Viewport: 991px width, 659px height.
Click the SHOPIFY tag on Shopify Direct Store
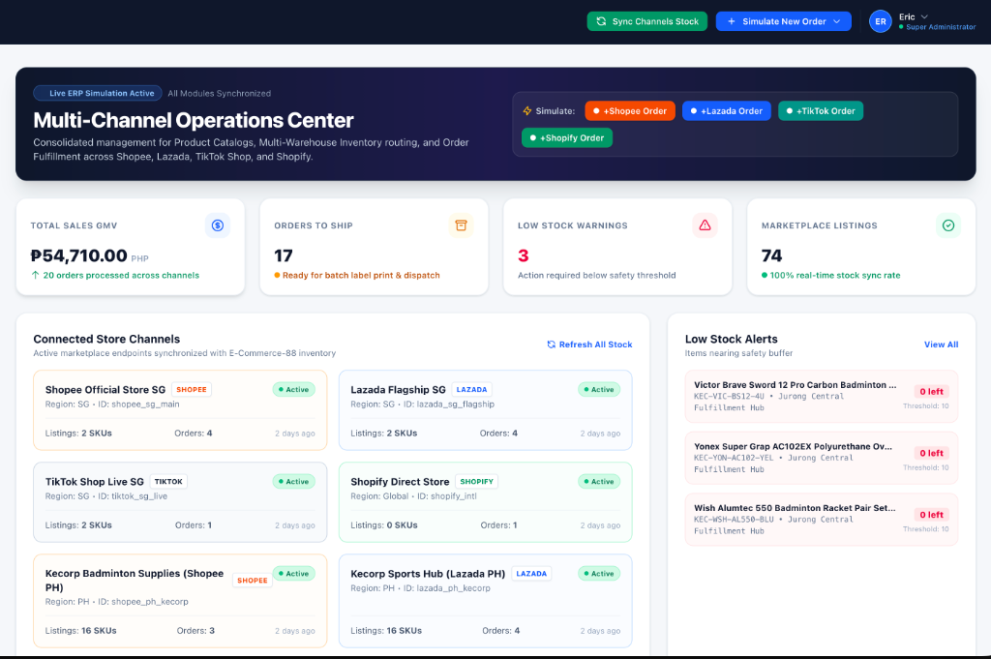coord(476,482)
